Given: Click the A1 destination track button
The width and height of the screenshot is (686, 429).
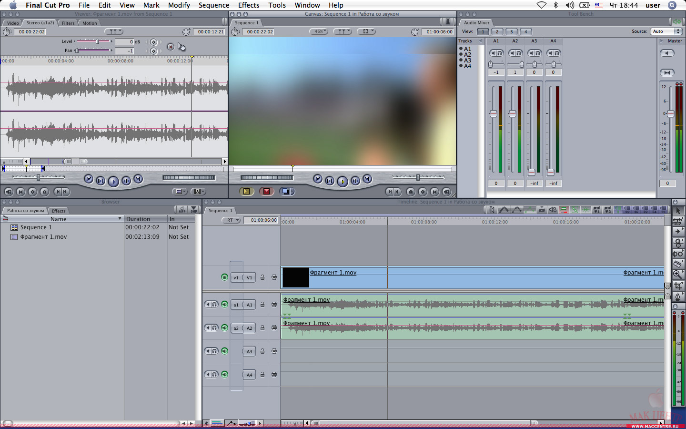Looking at the screenshot, I should pos(250,305).
